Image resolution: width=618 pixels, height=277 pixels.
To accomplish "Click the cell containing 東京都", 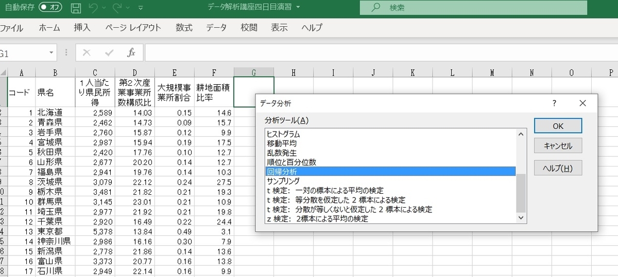I will click(55, 231).
